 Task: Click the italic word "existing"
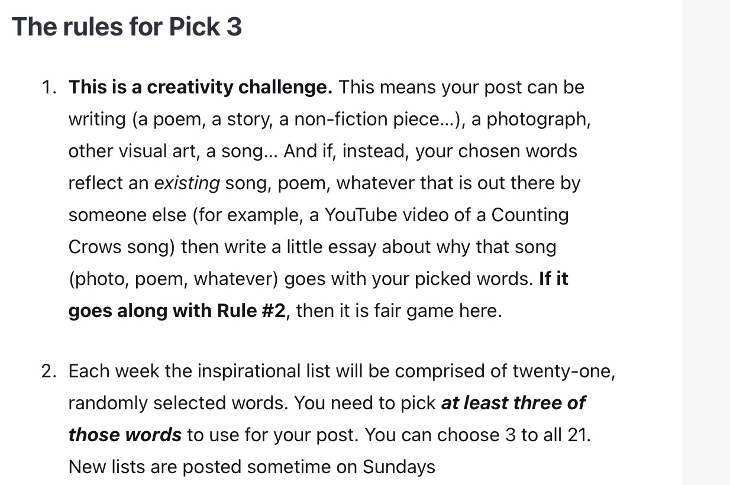point(186,183)
